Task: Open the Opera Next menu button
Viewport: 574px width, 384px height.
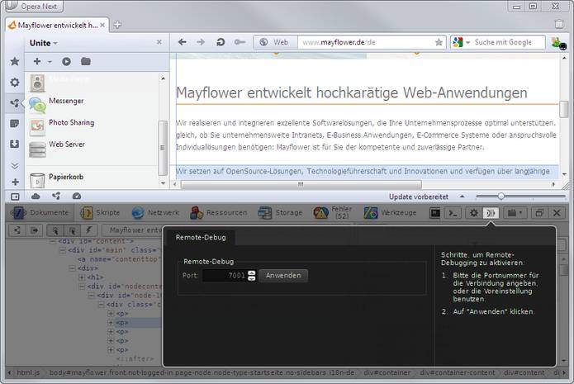Action: click(34, 7)
